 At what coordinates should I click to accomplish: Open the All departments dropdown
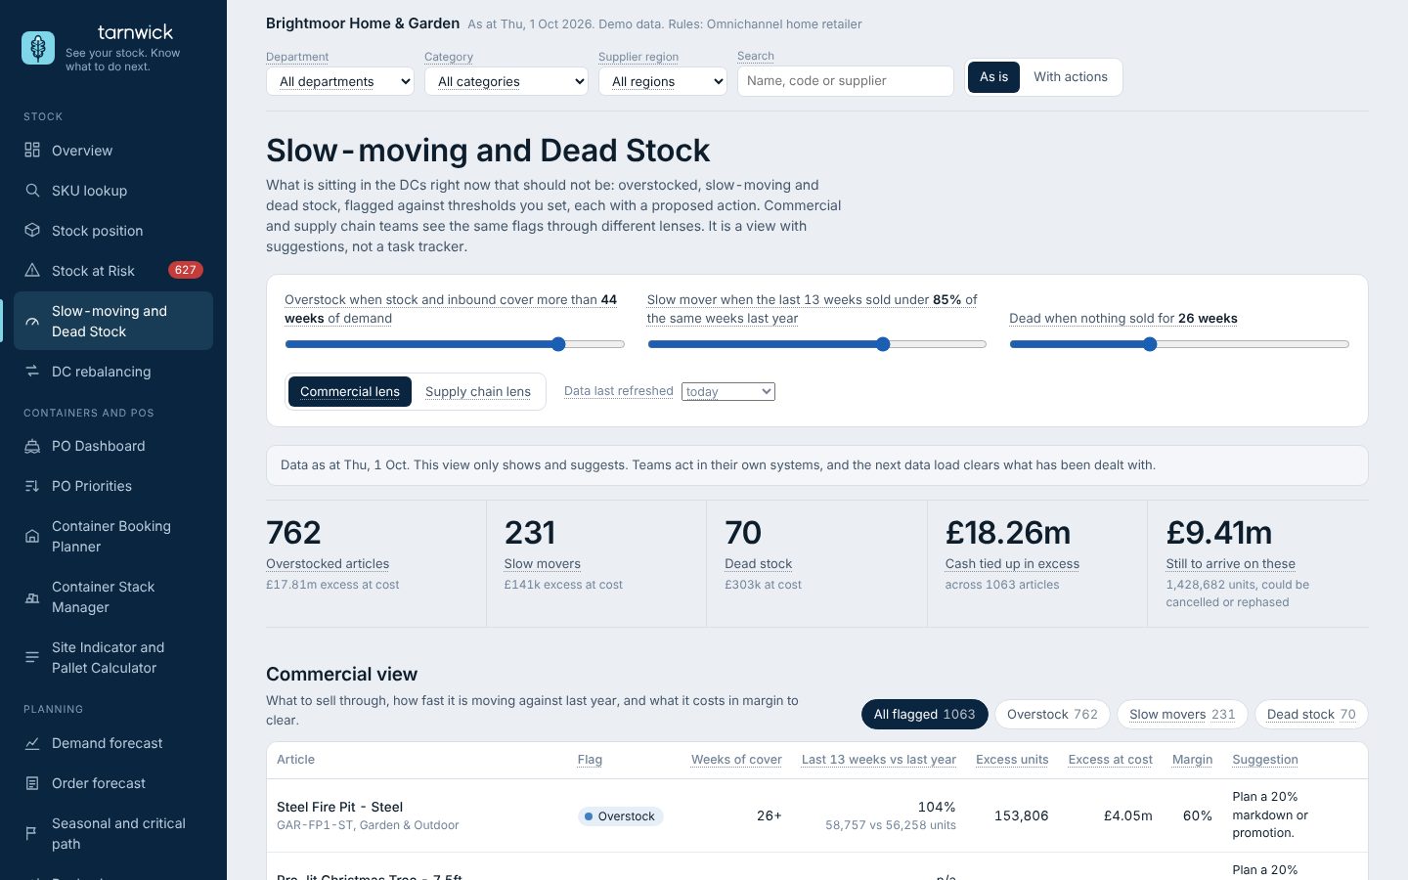pos(340,81)
